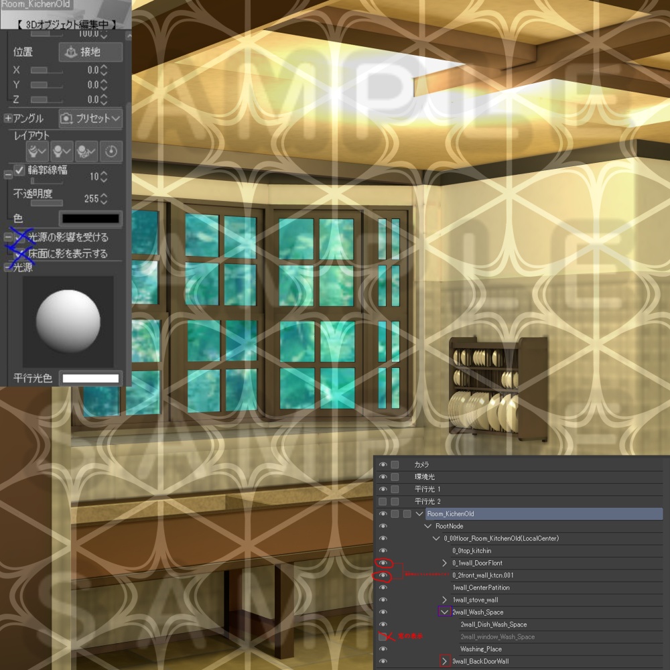
Task: Hide 2wall_Dish_Wash_Space using its eye icon
Action: pos(383,624)
